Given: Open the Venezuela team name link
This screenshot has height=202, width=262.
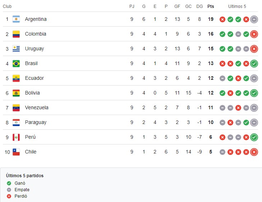Looking at the screenshot, I should [37, 107].
